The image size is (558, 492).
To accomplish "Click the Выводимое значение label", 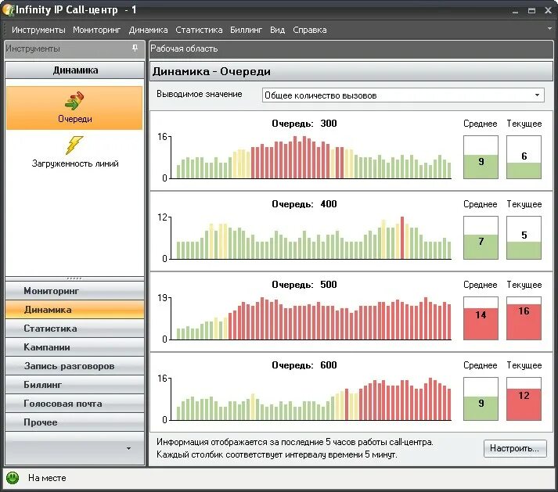I will [200, 95].
